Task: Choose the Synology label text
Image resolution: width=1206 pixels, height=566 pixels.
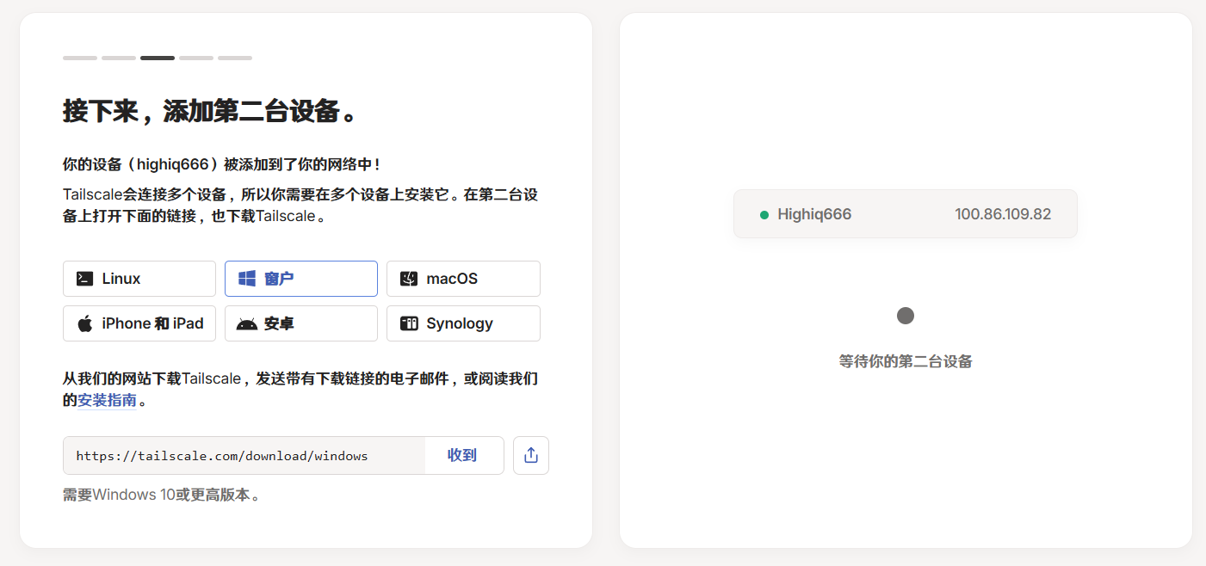Action: (460, 323)
